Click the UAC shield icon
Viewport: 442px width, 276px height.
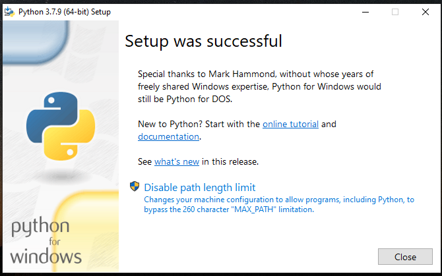click(x=135, y=187)
